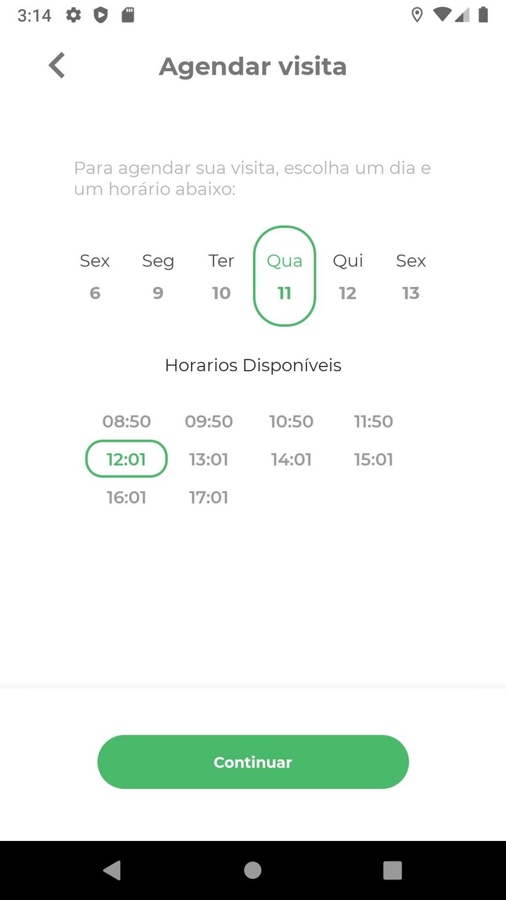The height and width of the screenshot is (900, 506).
Task: Tap the back arrow icon
Action: tap(57, 65)
